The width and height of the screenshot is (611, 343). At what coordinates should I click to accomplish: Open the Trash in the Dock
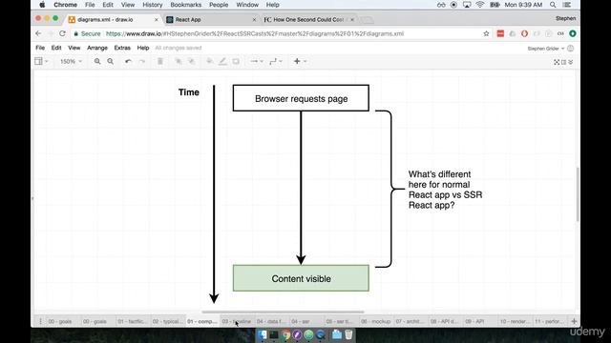pos(348,334)
